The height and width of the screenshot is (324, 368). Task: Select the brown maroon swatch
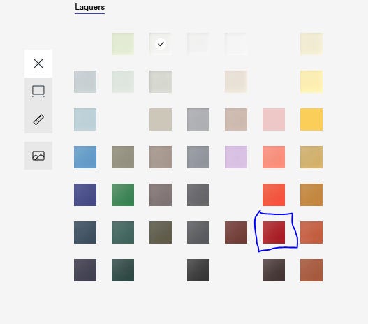tap(236, 233)
